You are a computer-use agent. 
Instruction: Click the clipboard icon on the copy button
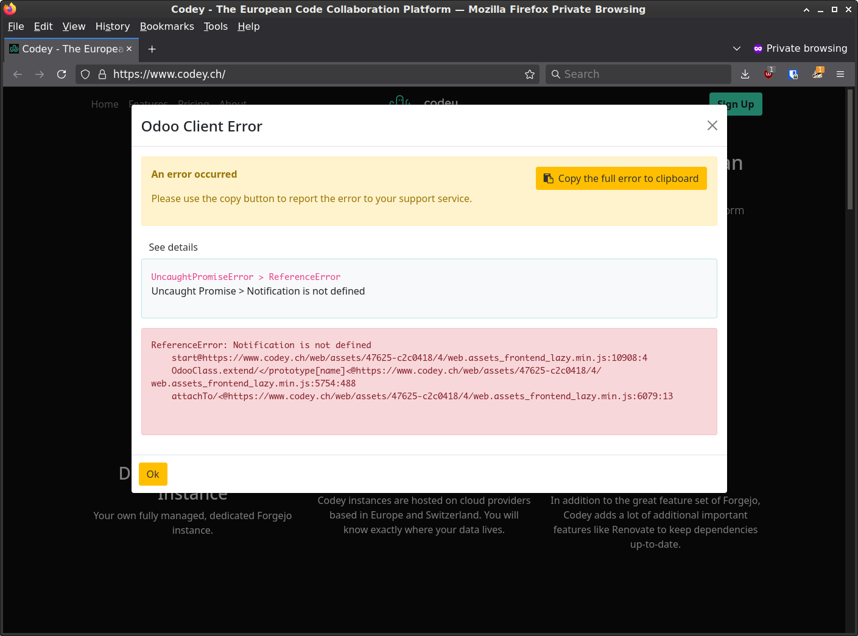(x=548, y=178)
